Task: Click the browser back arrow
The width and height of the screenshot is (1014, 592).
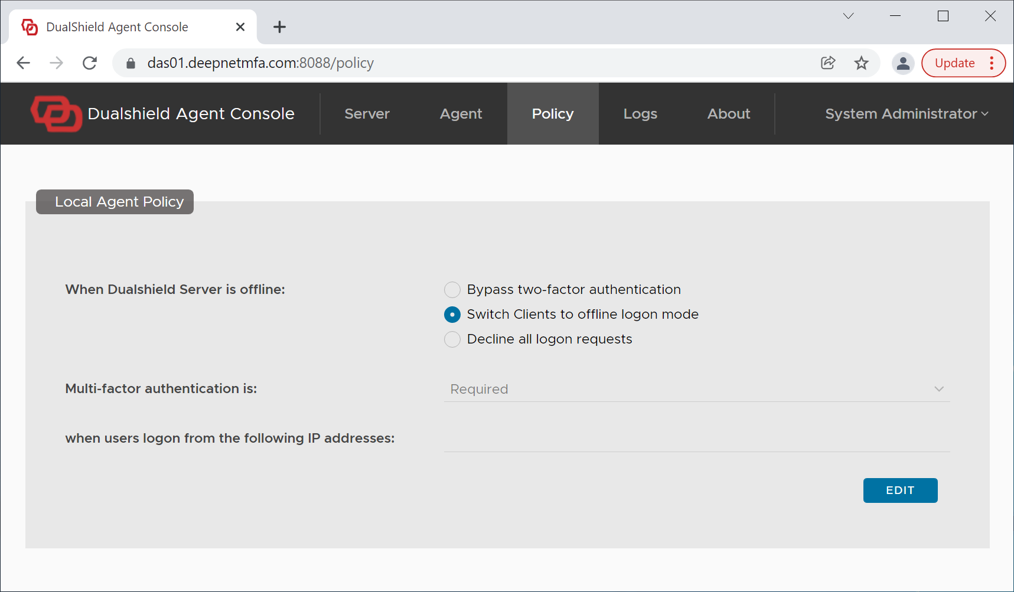Action: pyautogui.click(x=24, y=63)
